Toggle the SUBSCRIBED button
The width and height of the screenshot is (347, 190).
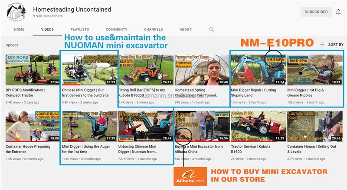[316, 12]
